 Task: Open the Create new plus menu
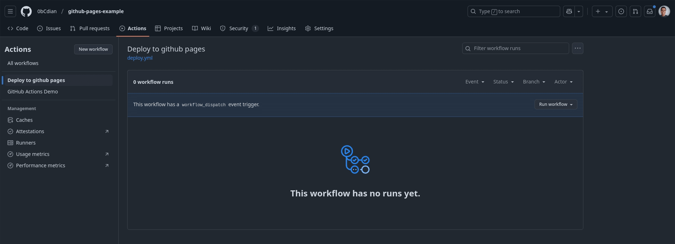tap(602, 11)
